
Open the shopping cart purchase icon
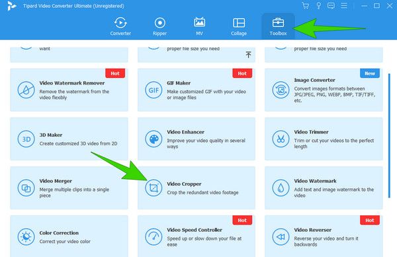point(306,5)
